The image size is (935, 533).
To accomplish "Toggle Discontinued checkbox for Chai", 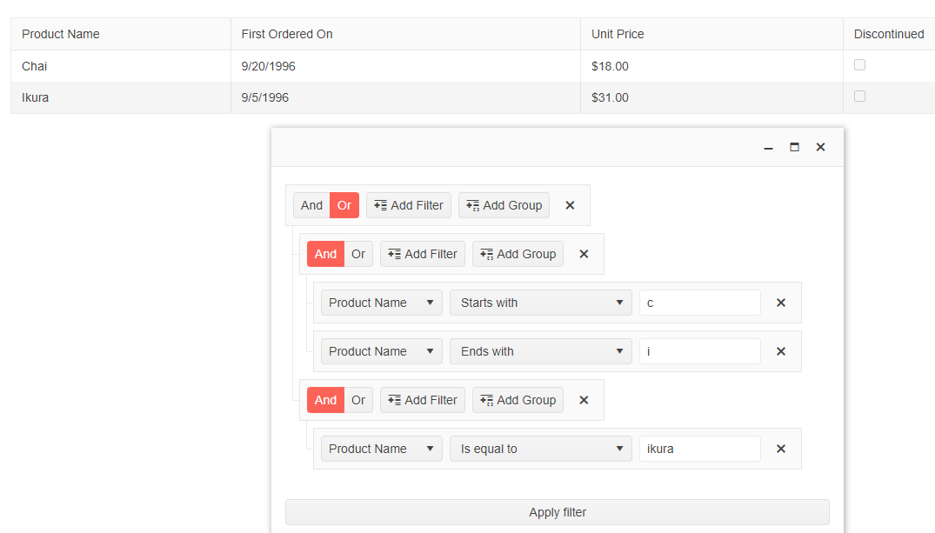I will tap(859, 65).
